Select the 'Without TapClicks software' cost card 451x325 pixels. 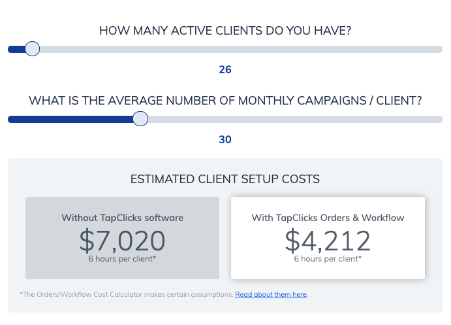122,238
